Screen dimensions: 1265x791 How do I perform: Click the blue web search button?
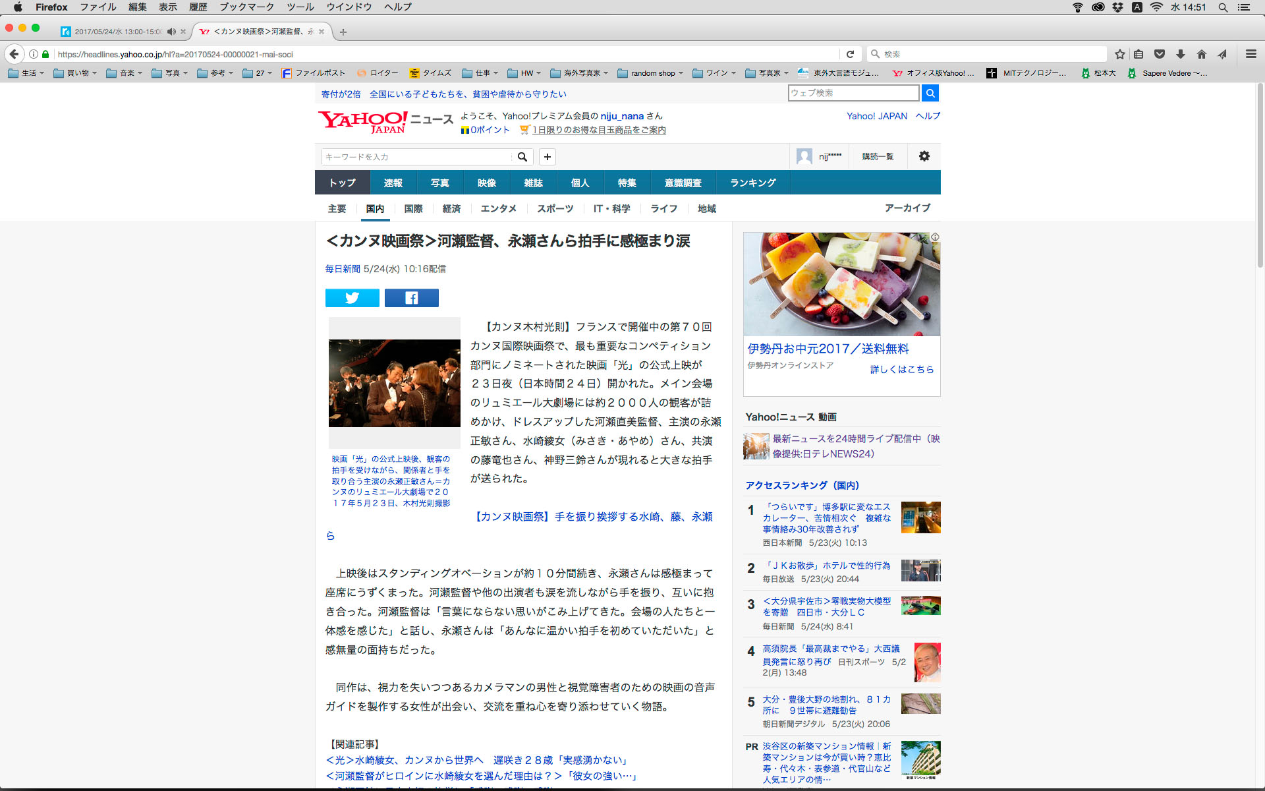pos(930,93)
